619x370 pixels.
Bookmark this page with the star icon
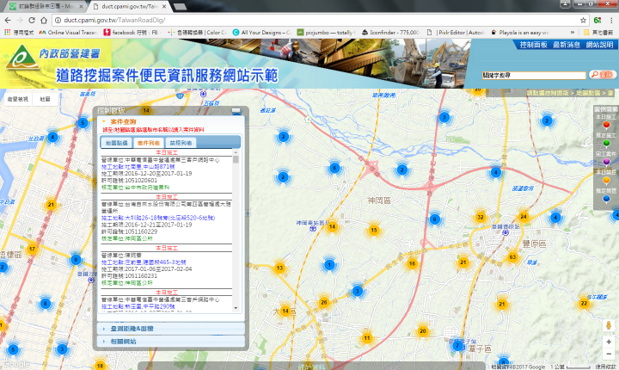(x=583, y=20)
